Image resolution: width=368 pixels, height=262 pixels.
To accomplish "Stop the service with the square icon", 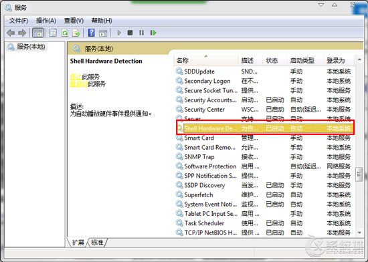I will click(x=130, y=33).
